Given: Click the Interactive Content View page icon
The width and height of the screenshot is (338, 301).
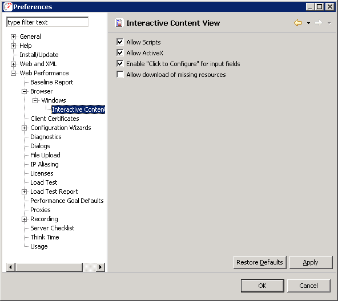Looking at the screenshot, I should point(119,23).
